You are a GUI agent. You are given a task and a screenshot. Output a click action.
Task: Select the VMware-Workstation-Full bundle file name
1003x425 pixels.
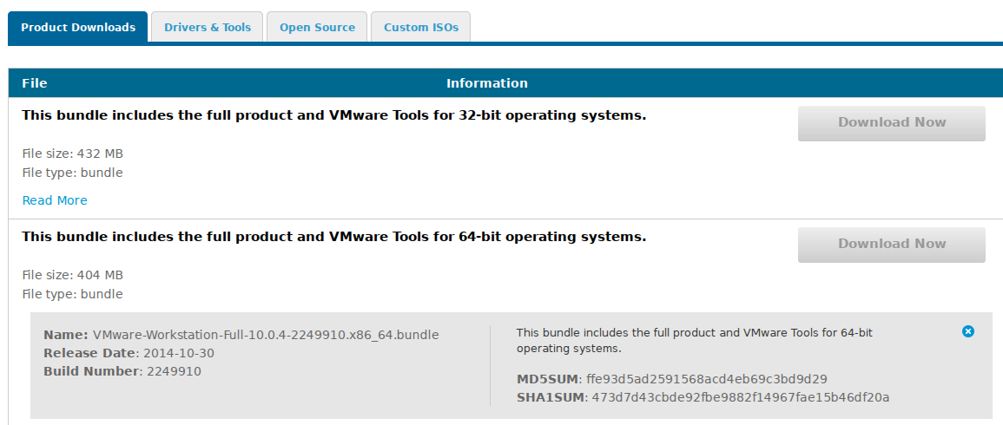(x=266, y=335)
